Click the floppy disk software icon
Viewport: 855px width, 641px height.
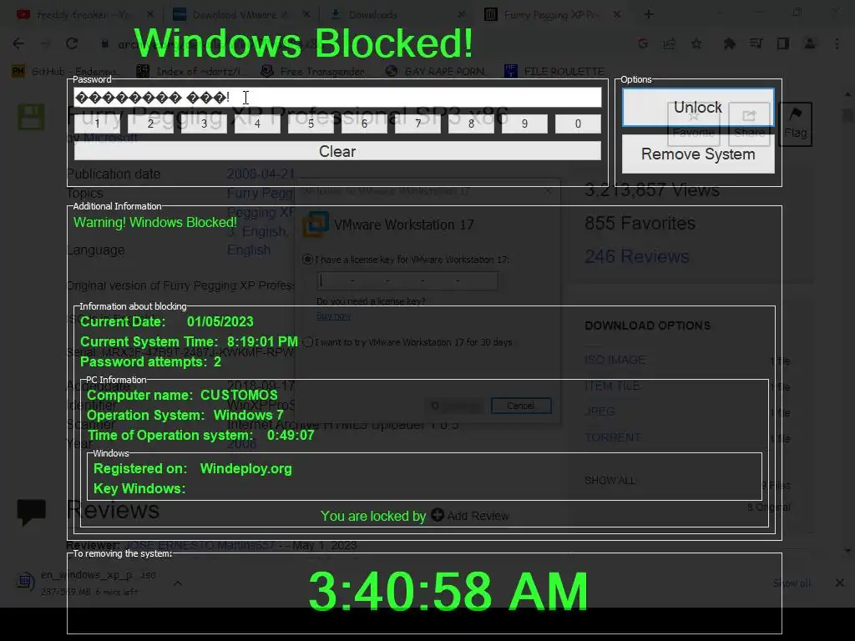pyautogui.click(x=31, y=117)
